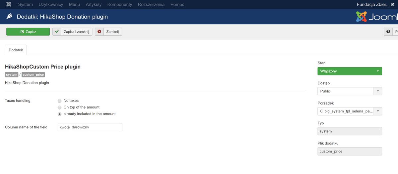
Task: Click the checkmark icon of Zapisz i zamknij
Action: [x=57, y=32]
